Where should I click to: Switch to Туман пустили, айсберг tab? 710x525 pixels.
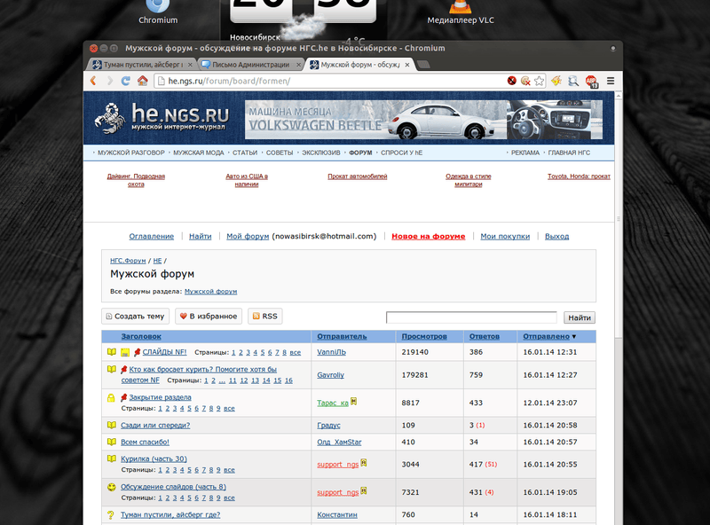point(143,65)
